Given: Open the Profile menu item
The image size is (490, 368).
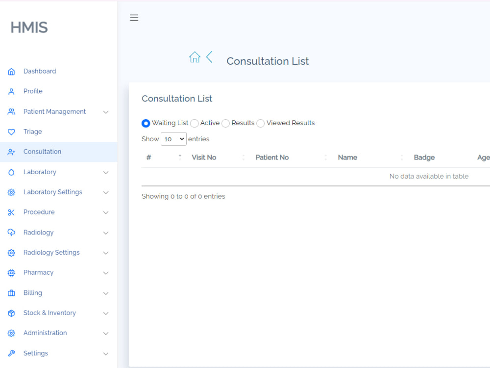Looking at the screenshot, I should [58, 91].
